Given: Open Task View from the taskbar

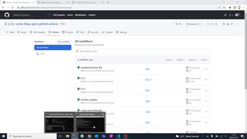Looking at the screenshot, I should tap(60, 136).
